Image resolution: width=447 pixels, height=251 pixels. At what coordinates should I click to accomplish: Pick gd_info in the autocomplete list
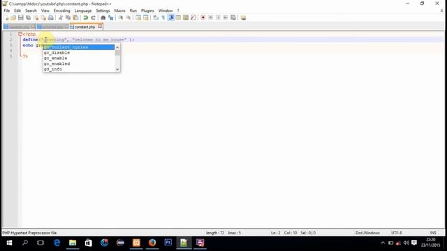click(x=79, y=69)
